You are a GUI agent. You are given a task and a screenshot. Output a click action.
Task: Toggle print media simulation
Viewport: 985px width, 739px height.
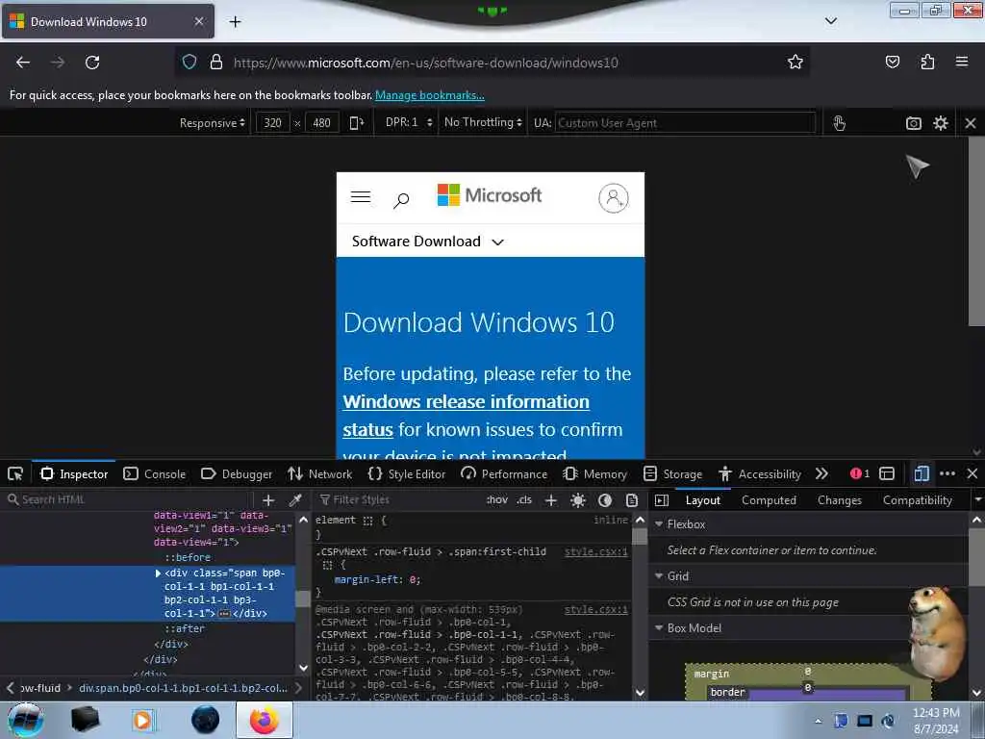coord(632,500)
